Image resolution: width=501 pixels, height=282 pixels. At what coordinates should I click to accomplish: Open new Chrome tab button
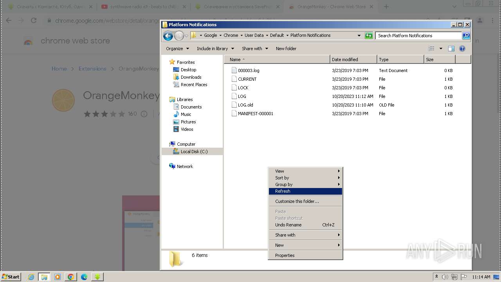point(386,7)
